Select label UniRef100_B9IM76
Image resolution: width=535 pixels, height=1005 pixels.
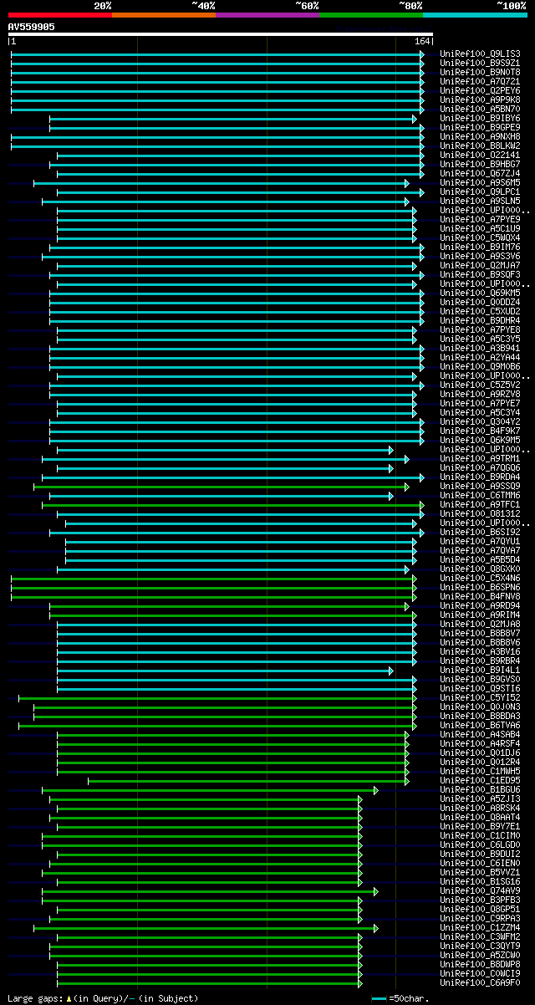[481, 247]
